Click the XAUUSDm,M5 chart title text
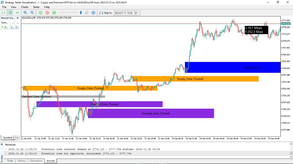The image size is (293, 164). [x=28, y=18]
